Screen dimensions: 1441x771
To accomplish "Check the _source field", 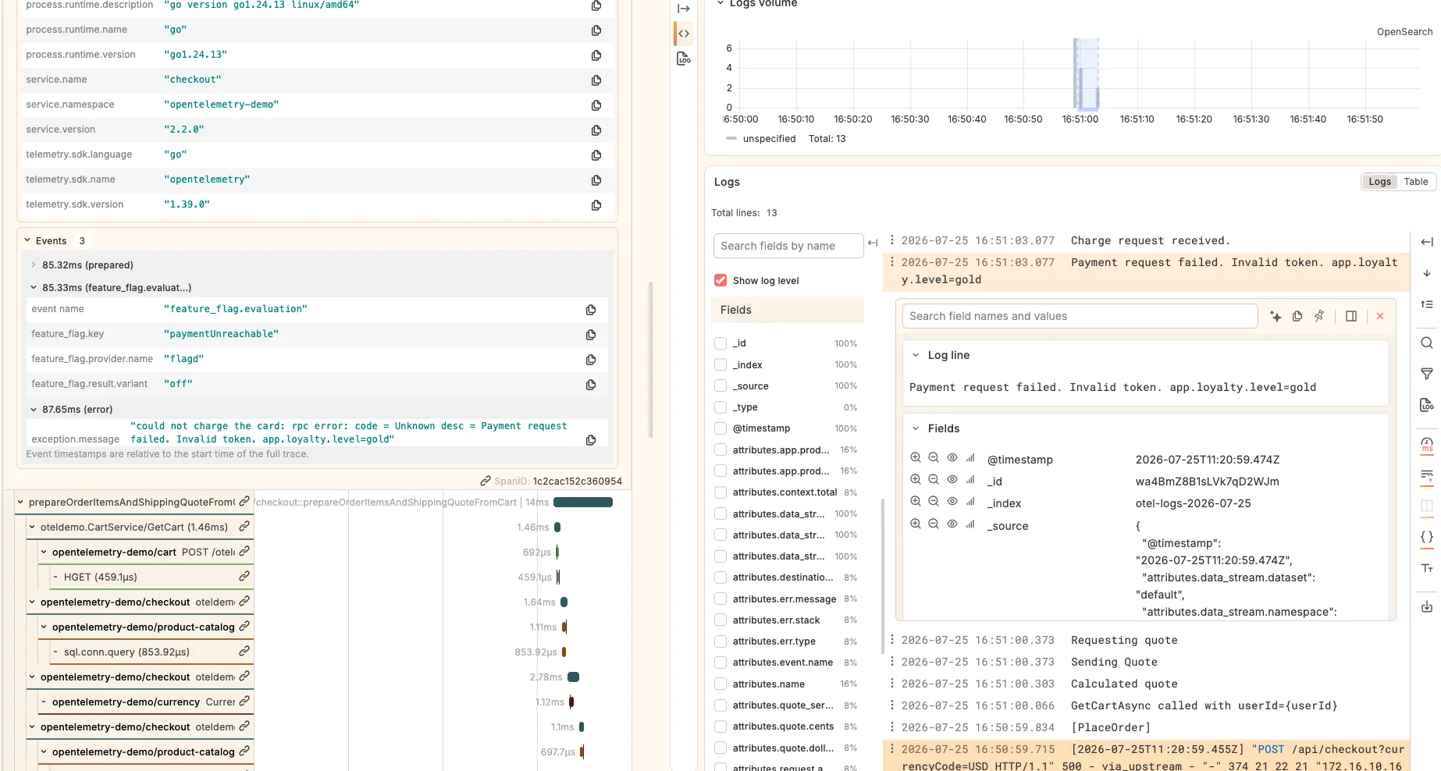I will point(720,385).
